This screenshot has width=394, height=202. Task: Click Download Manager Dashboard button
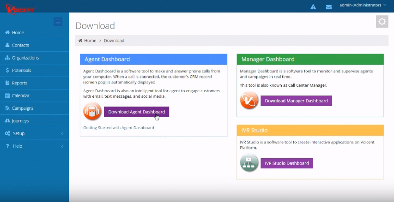click(296, 101)
